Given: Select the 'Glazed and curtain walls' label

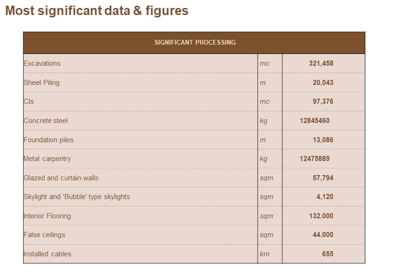Looking at the screenshot, I should click(61, 178).
